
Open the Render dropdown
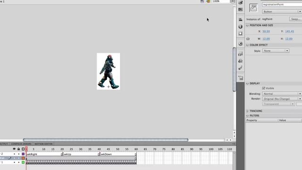282,99
